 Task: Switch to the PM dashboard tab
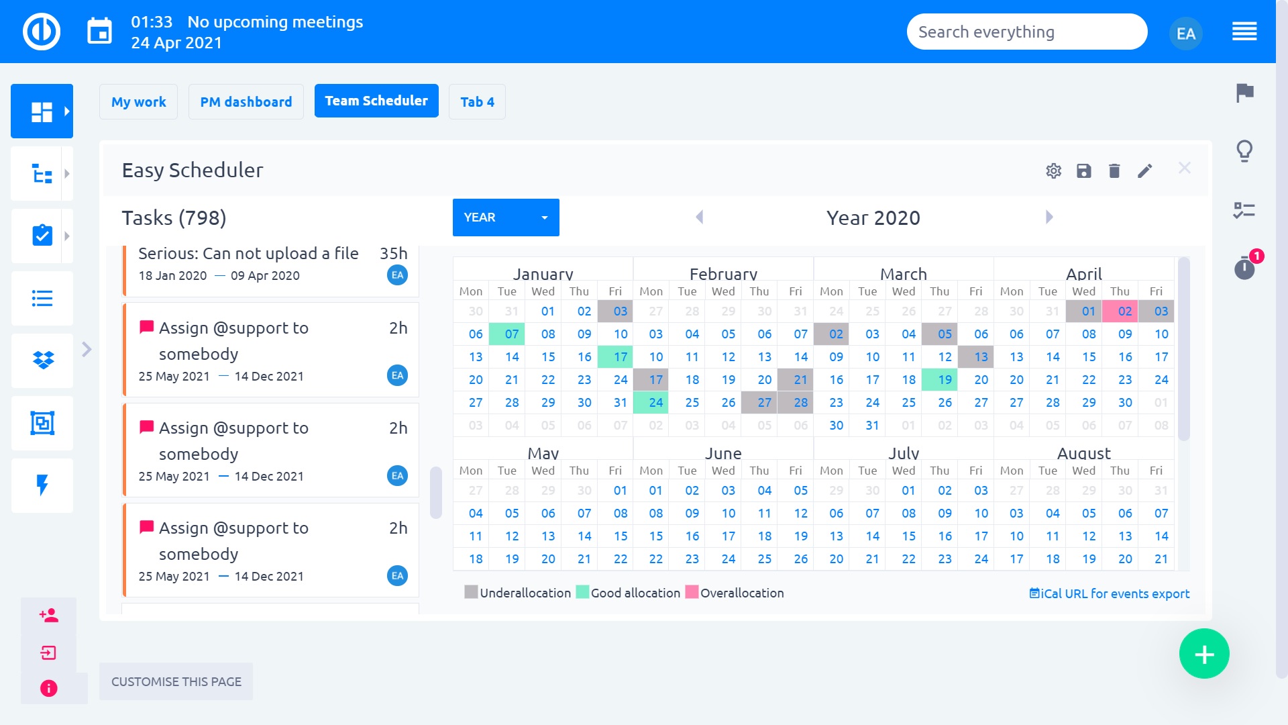[246, 101]
